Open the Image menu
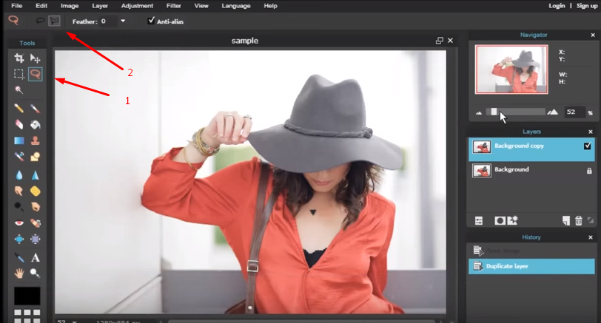This screenshot has height=323, width=601. point(70,6)
